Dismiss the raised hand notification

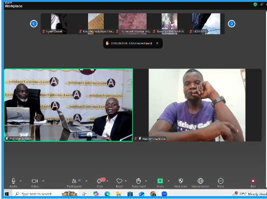157,43
